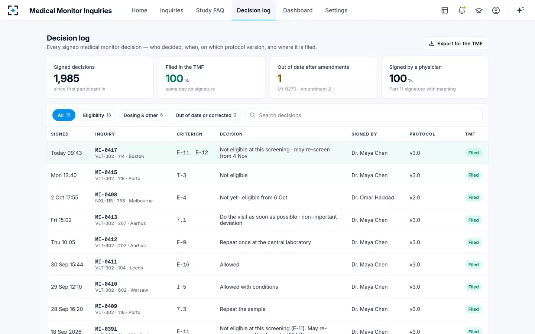This screenshot has height=334, width=535.
Task: Filter by Dosing & other decisions
Action: click(x=143, y=115)
